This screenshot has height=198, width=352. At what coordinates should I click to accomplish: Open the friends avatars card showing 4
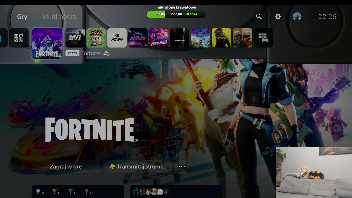click(176, 192)
